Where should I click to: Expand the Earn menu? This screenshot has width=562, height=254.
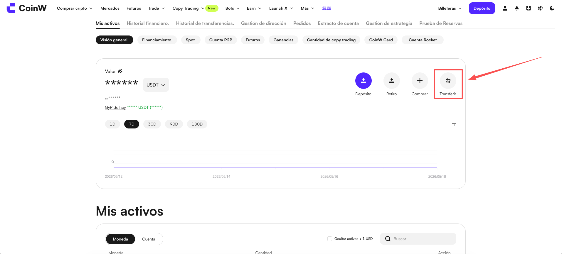[254, 8]
